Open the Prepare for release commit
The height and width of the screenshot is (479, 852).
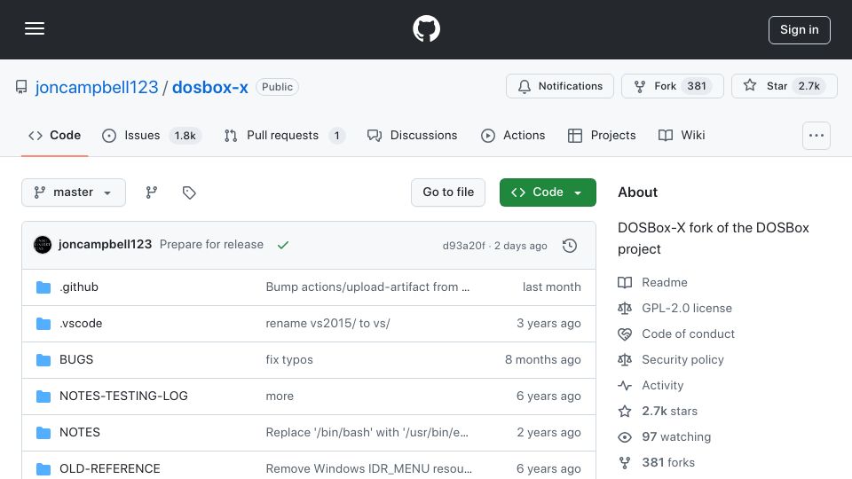tap(211, 245)
